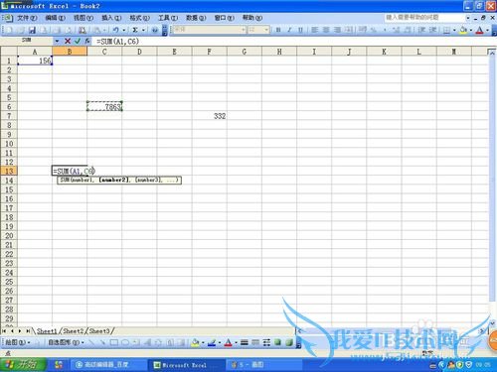
Task: Open the Borders dropdown arrow
Action: (x=454, y=30)
